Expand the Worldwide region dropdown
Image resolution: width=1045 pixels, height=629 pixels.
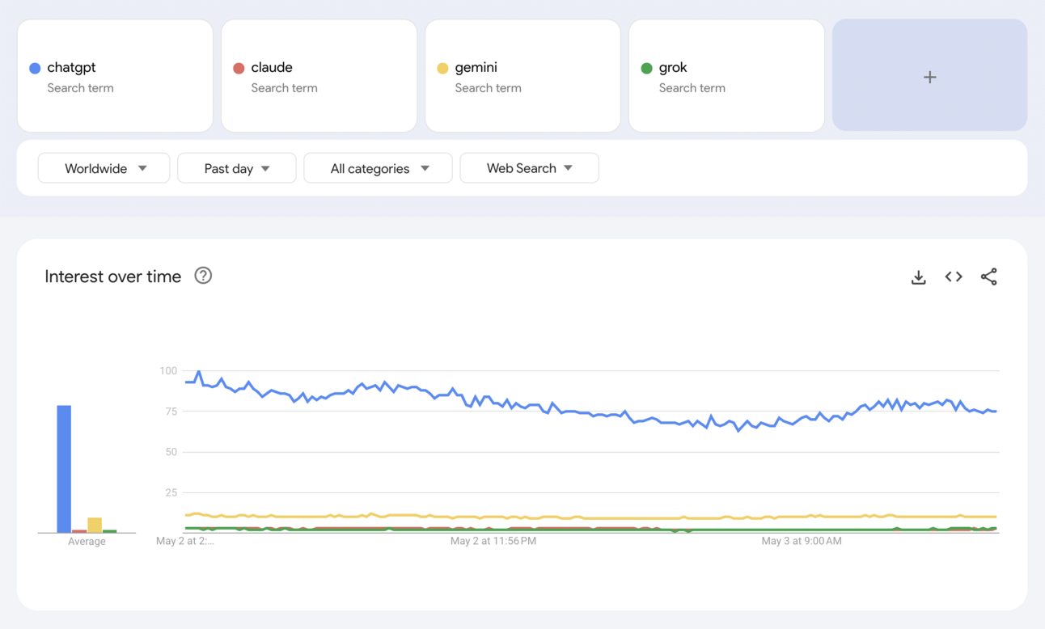pyautogui.click(x=104, y=168)
